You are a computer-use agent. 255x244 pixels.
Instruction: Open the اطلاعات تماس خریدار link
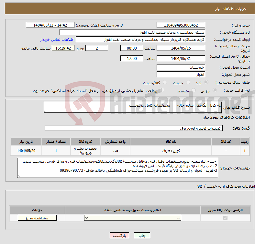click(x=57, y=40)
